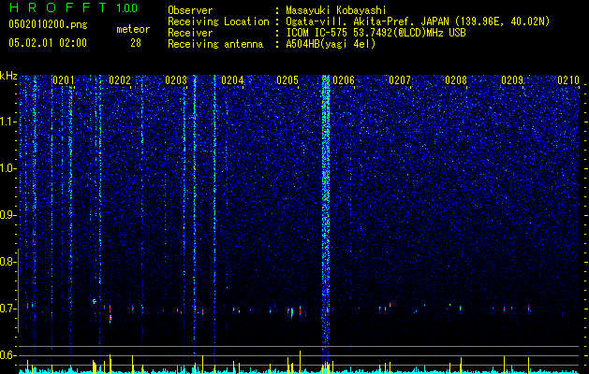
Task: Click the 0202 time marker
Action: 120,80
